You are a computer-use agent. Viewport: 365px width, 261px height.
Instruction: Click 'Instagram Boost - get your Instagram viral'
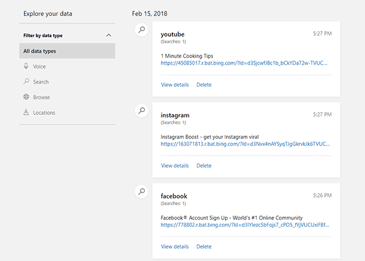(210, 137)
